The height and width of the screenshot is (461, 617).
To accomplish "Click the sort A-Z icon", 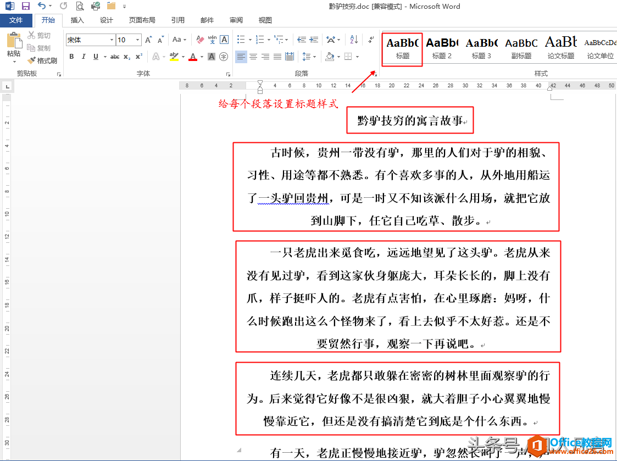I will [354, 40].
